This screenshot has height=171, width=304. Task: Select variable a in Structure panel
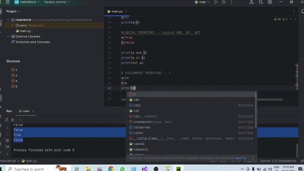(14, 81)
